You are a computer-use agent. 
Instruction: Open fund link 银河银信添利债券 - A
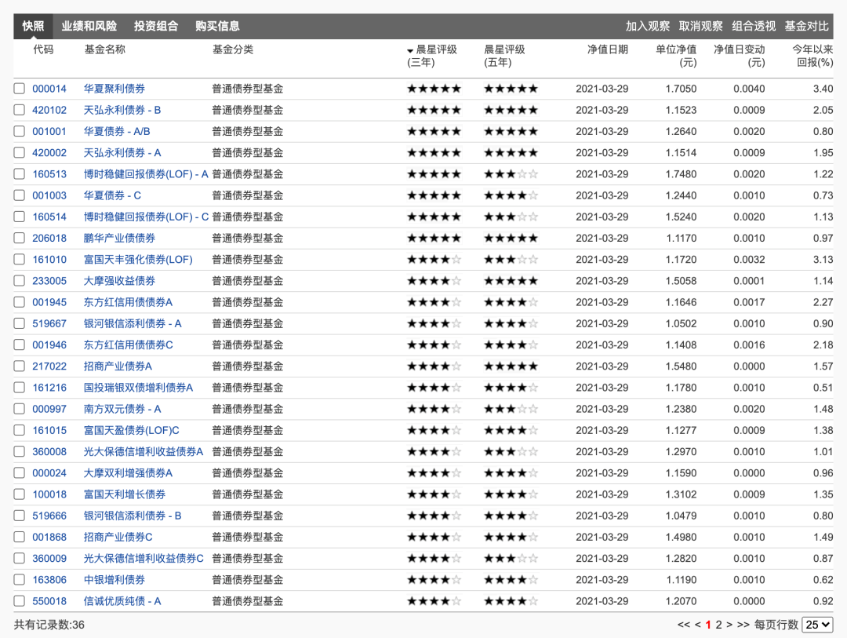[x=133, y=323]
